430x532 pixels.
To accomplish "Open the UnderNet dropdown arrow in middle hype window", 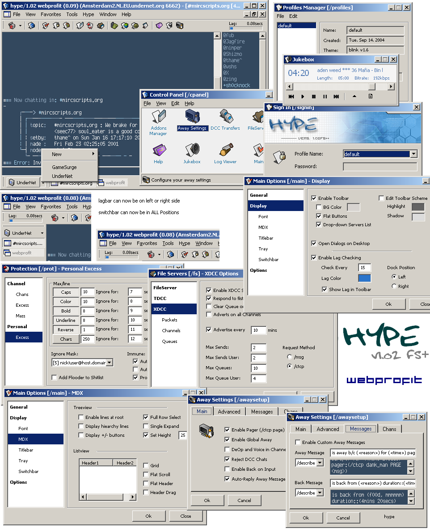I will 42,233.
